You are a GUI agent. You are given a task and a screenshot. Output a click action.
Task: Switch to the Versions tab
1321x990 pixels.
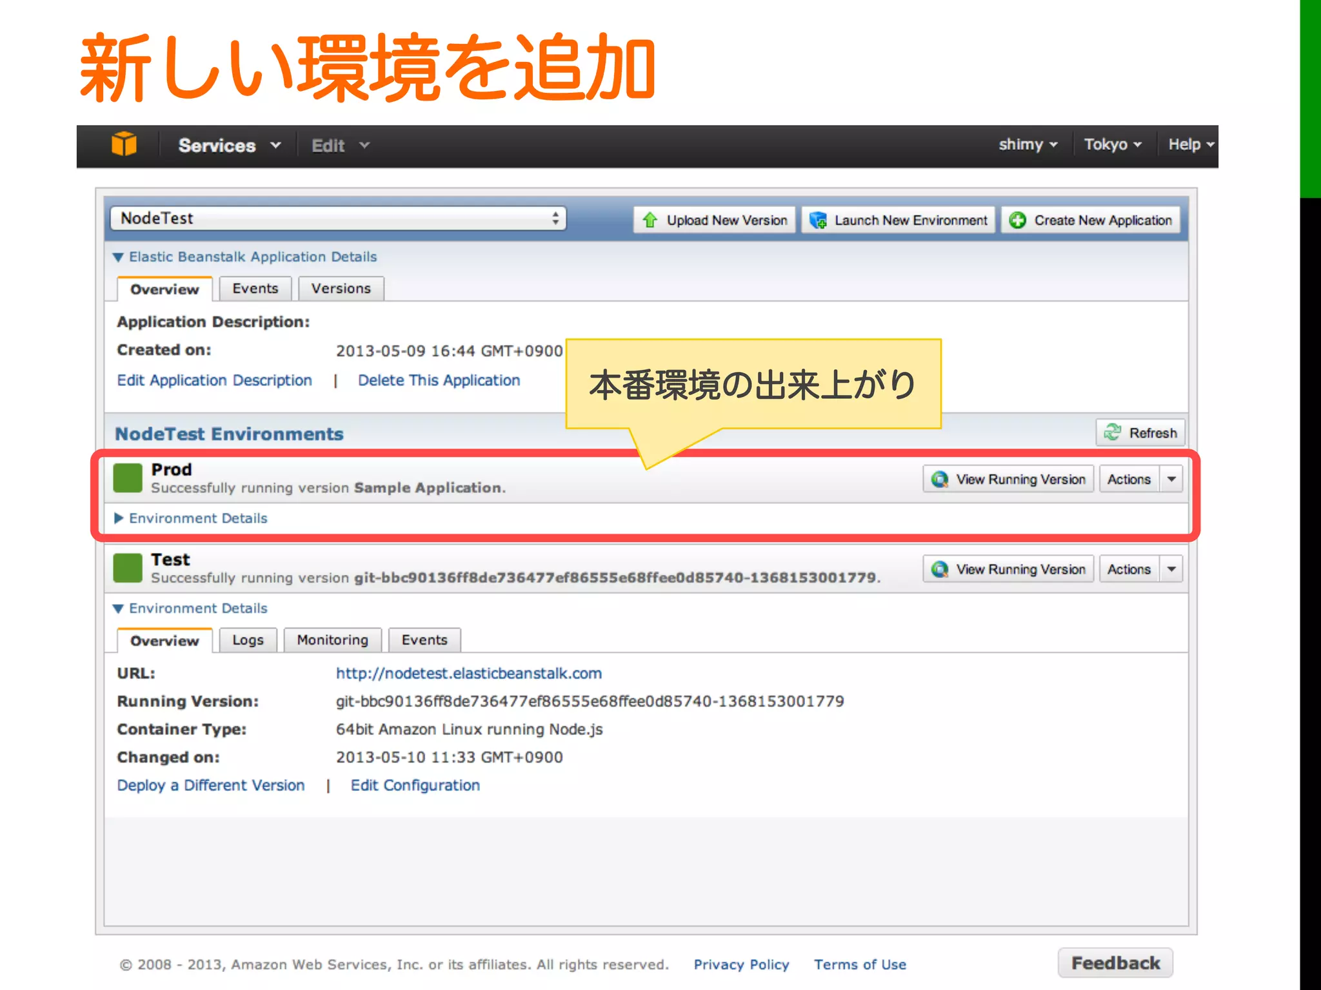[x=341, y=289]
